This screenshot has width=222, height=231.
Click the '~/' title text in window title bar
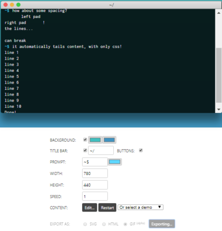pyautogui.click(x=111, y=5)
